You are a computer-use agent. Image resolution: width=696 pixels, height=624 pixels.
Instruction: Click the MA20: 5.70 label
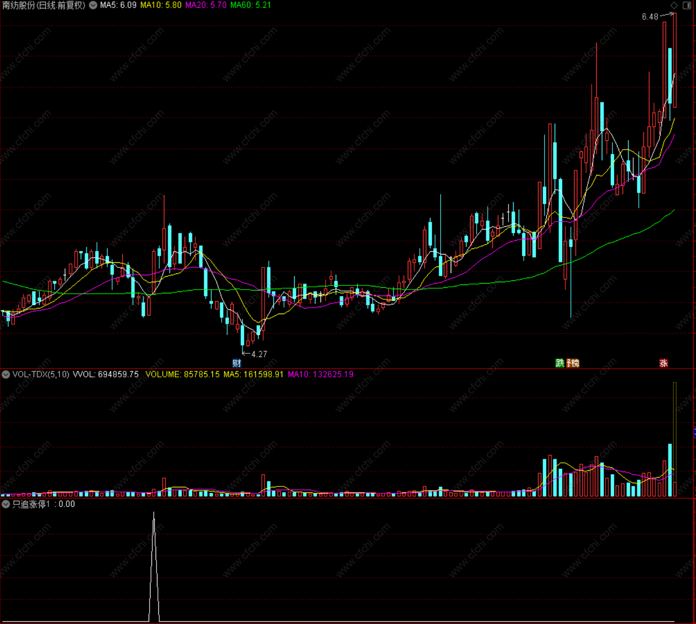click(206, 5)
